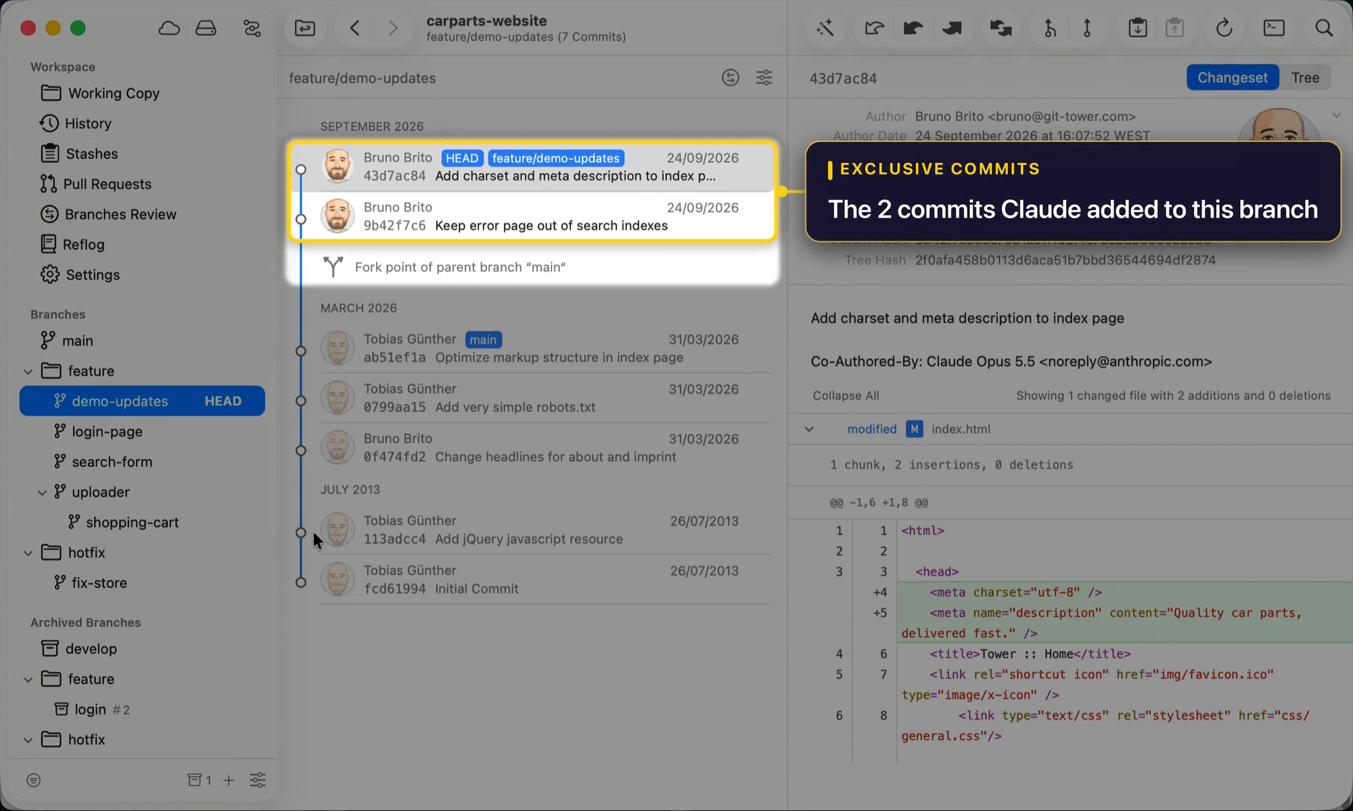
Task: Switch to the Changeset view
Action: point(1232,78)
